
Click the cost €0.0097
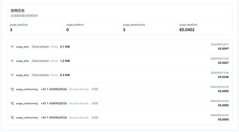tap(223, 49)
